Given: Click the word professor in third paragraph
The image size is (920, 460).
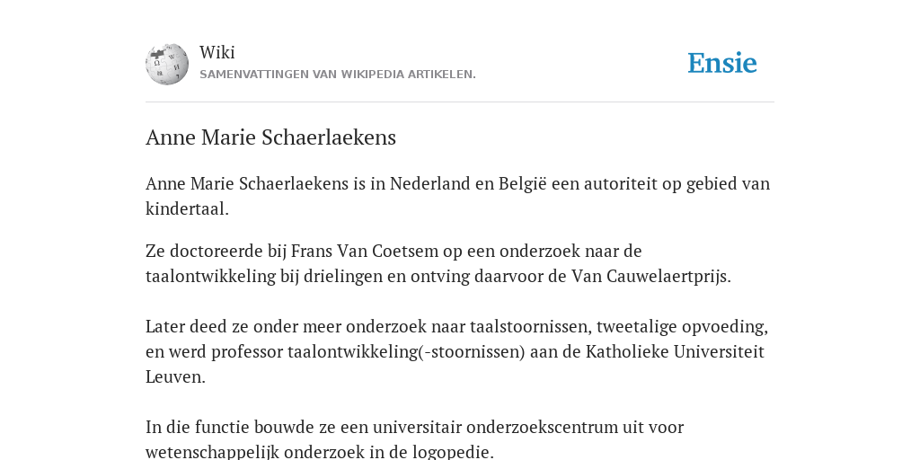Looking at the screenshot, I should point(246,352).
